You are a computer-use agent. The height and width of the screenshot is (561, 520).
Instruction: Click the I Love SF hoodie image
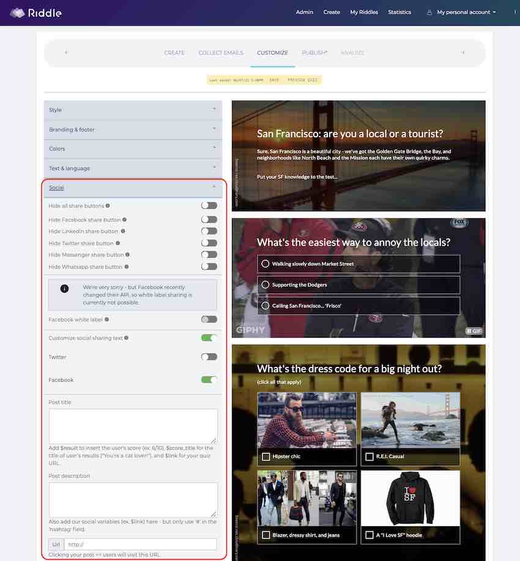(410, 499)
